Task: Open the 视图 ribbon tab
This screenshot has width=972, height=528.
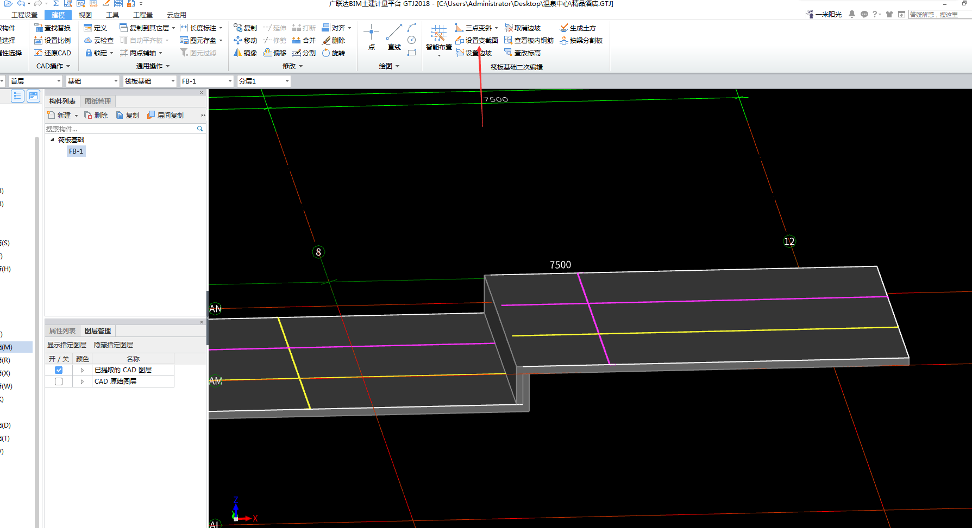Action: (x=85, y=15)
